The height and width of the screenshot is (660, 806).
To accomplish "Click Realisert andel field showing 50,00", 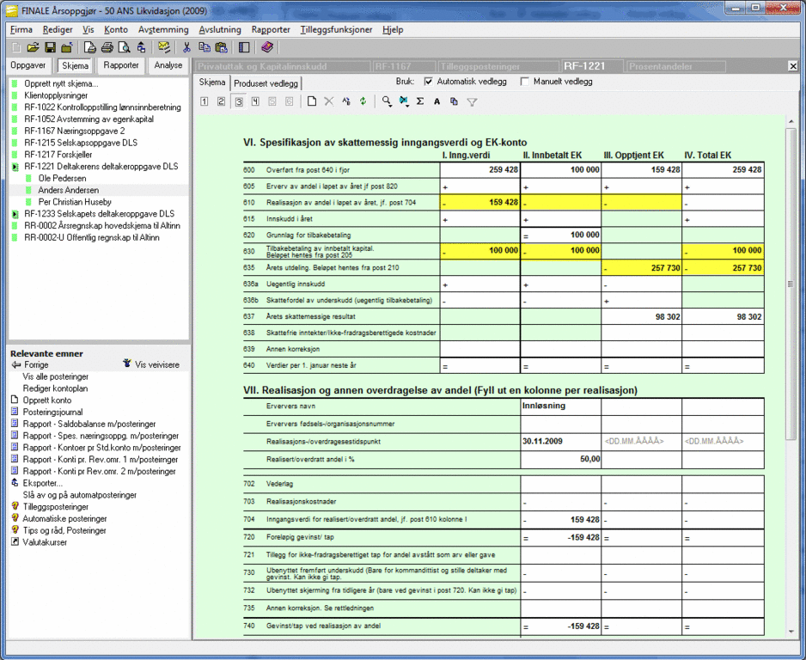I will 561,459.
